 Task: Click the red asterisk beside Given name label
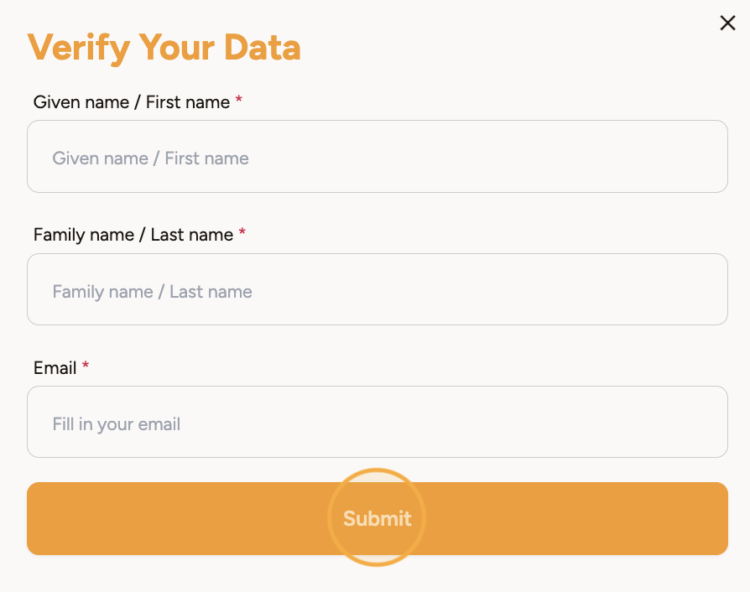pyautogui.click(x=239, y=101)
